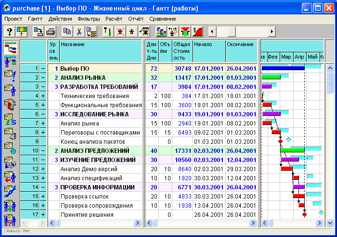Click toolbar scale left arrow button
The image size is (337, 237).
coord(212,32)
